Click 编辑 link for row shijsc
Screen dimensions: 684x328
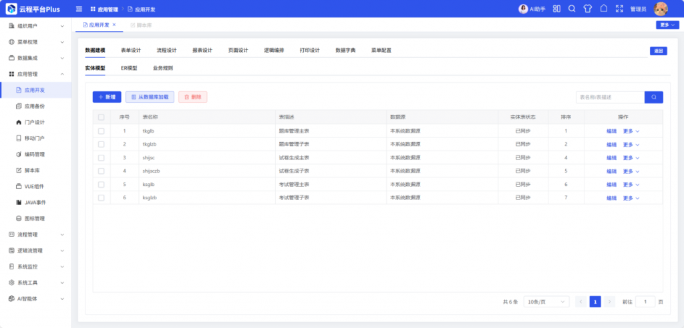tap(612, 158)
